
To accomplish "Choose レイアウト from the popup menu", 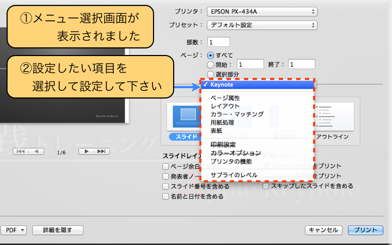I will (225, 106).
